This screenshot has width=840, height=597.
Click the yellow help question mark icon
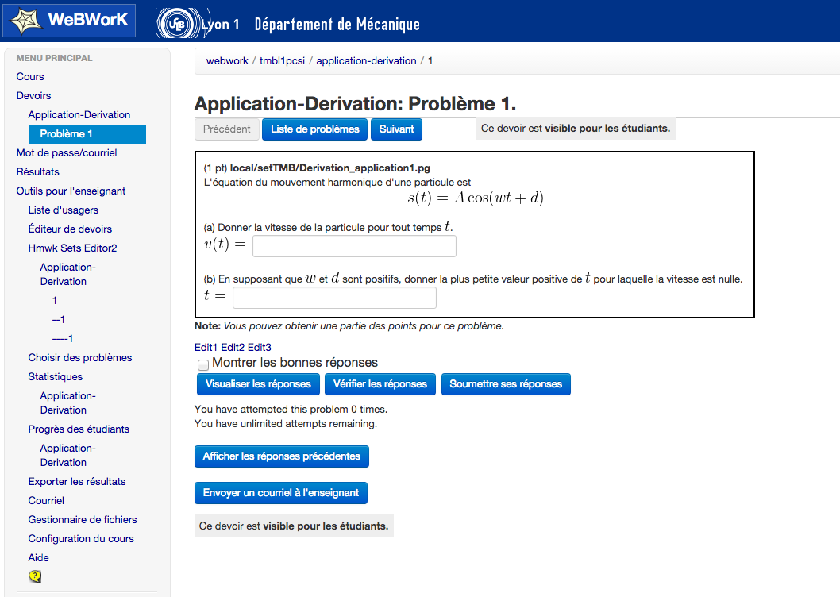click(x=35, y=576)
